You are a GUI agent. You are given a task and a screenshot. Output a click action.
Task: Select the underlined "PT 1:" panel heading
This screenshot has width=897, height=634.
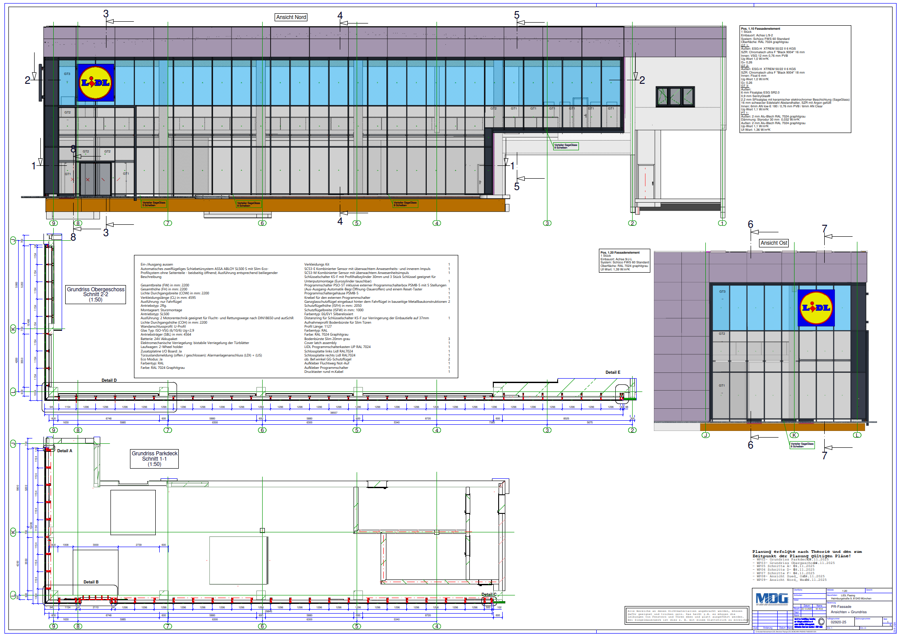click(x=745, y=113)
